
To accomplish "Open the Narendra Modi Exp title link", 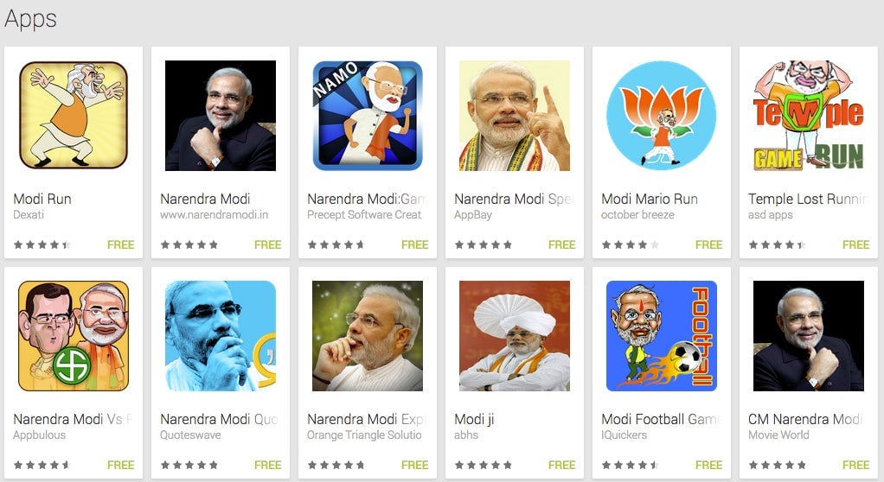I will (x=365, y=419).
